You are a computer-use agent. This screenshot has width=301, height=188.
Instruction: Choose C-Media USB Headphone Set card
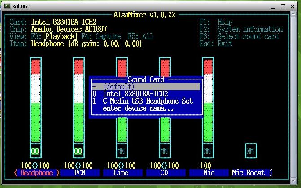pyautogui.click(x=148, y=101)
